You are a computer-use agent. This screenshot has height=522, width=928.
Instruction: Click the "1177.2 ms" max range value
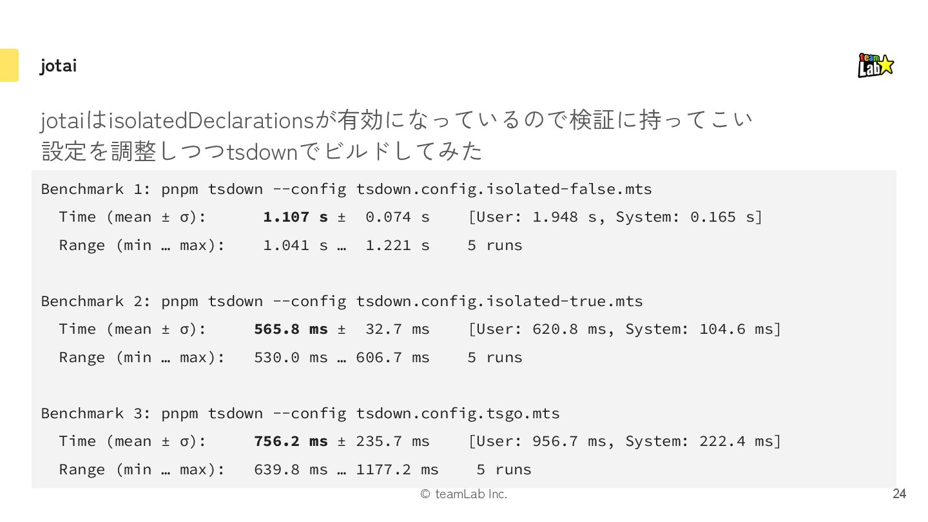click(x=397, y=470)
